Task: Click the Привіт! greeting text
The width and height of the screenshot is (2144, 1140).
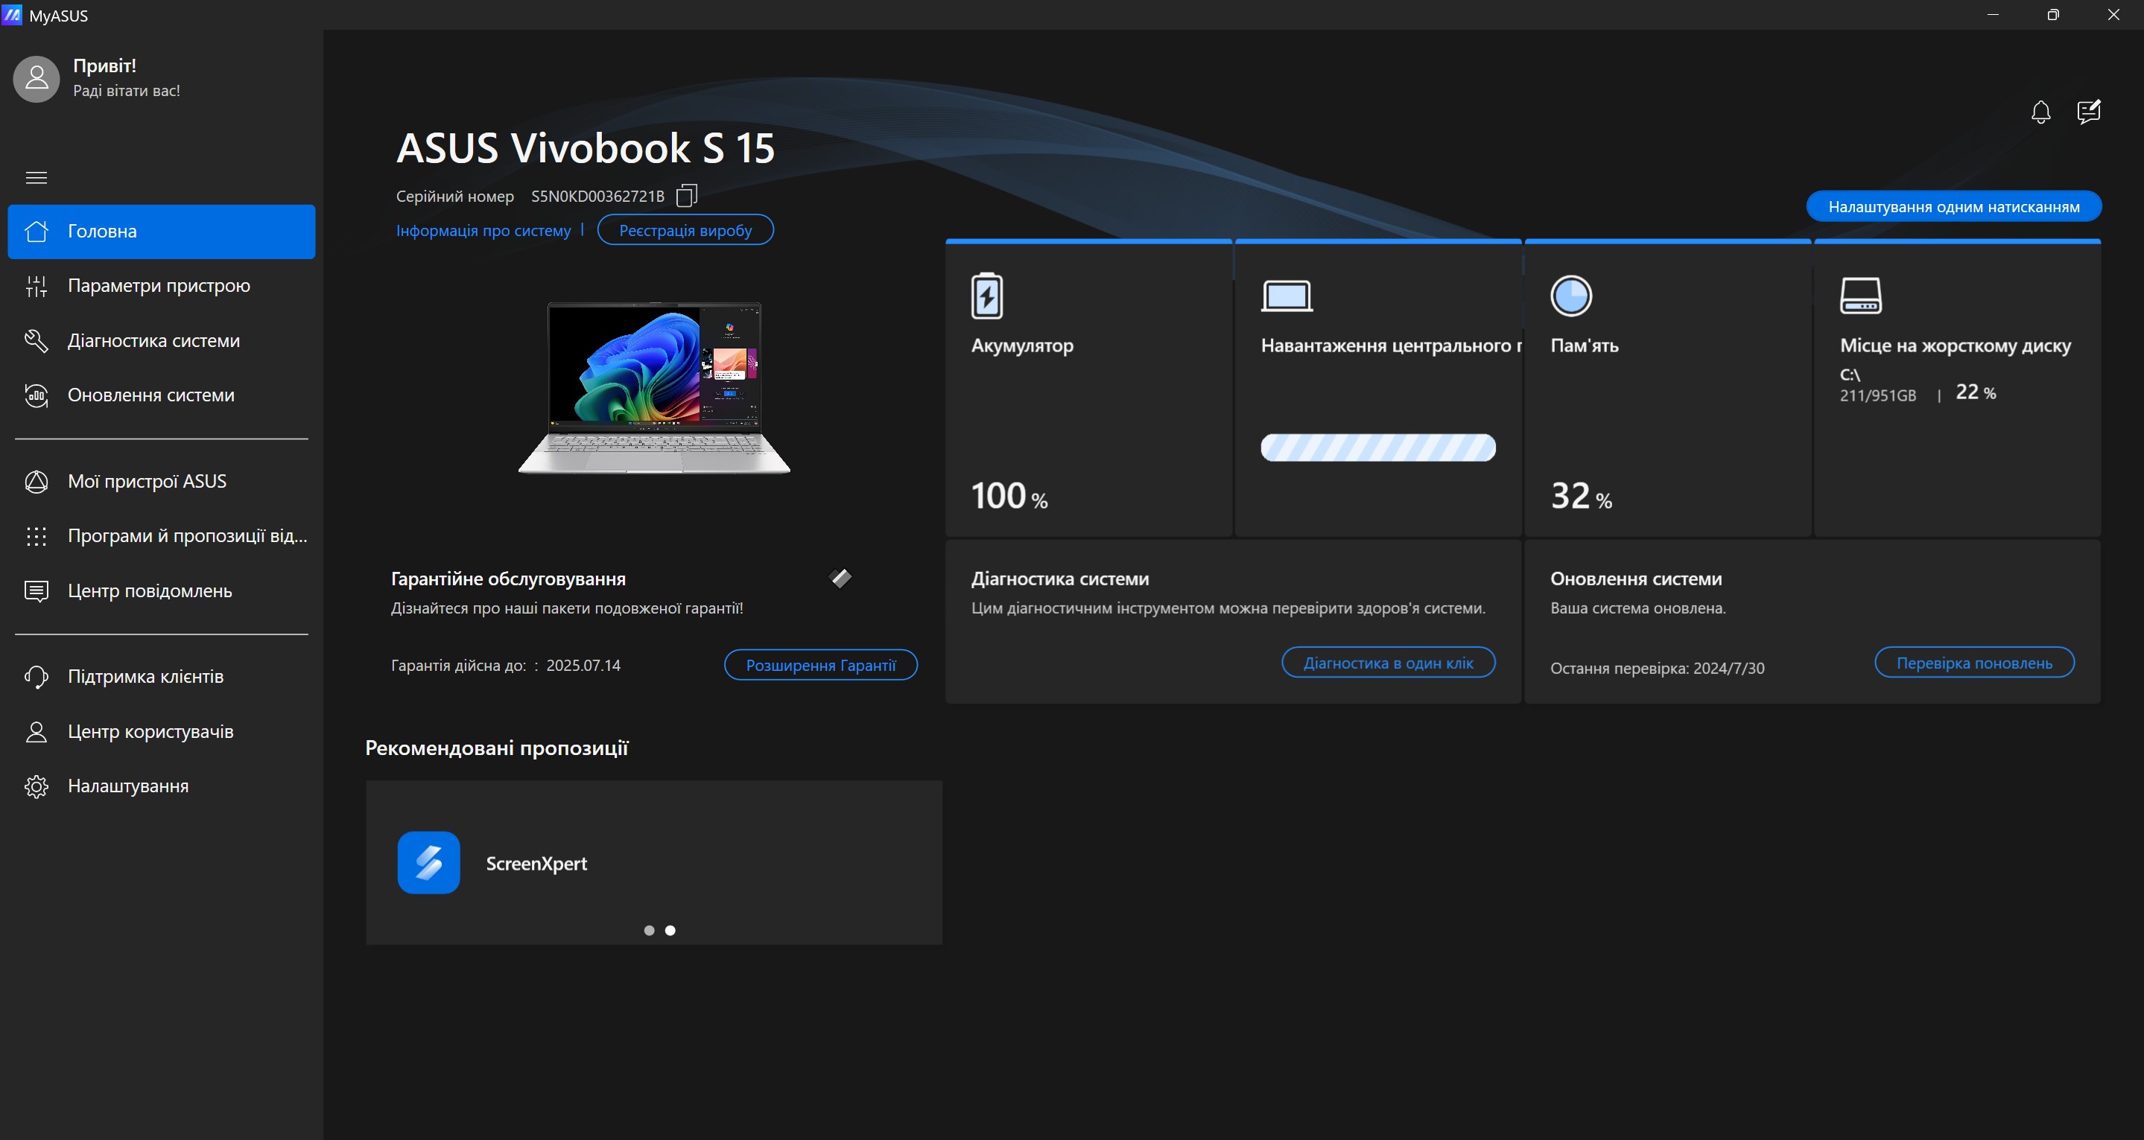Action: [x=105, y=66]
